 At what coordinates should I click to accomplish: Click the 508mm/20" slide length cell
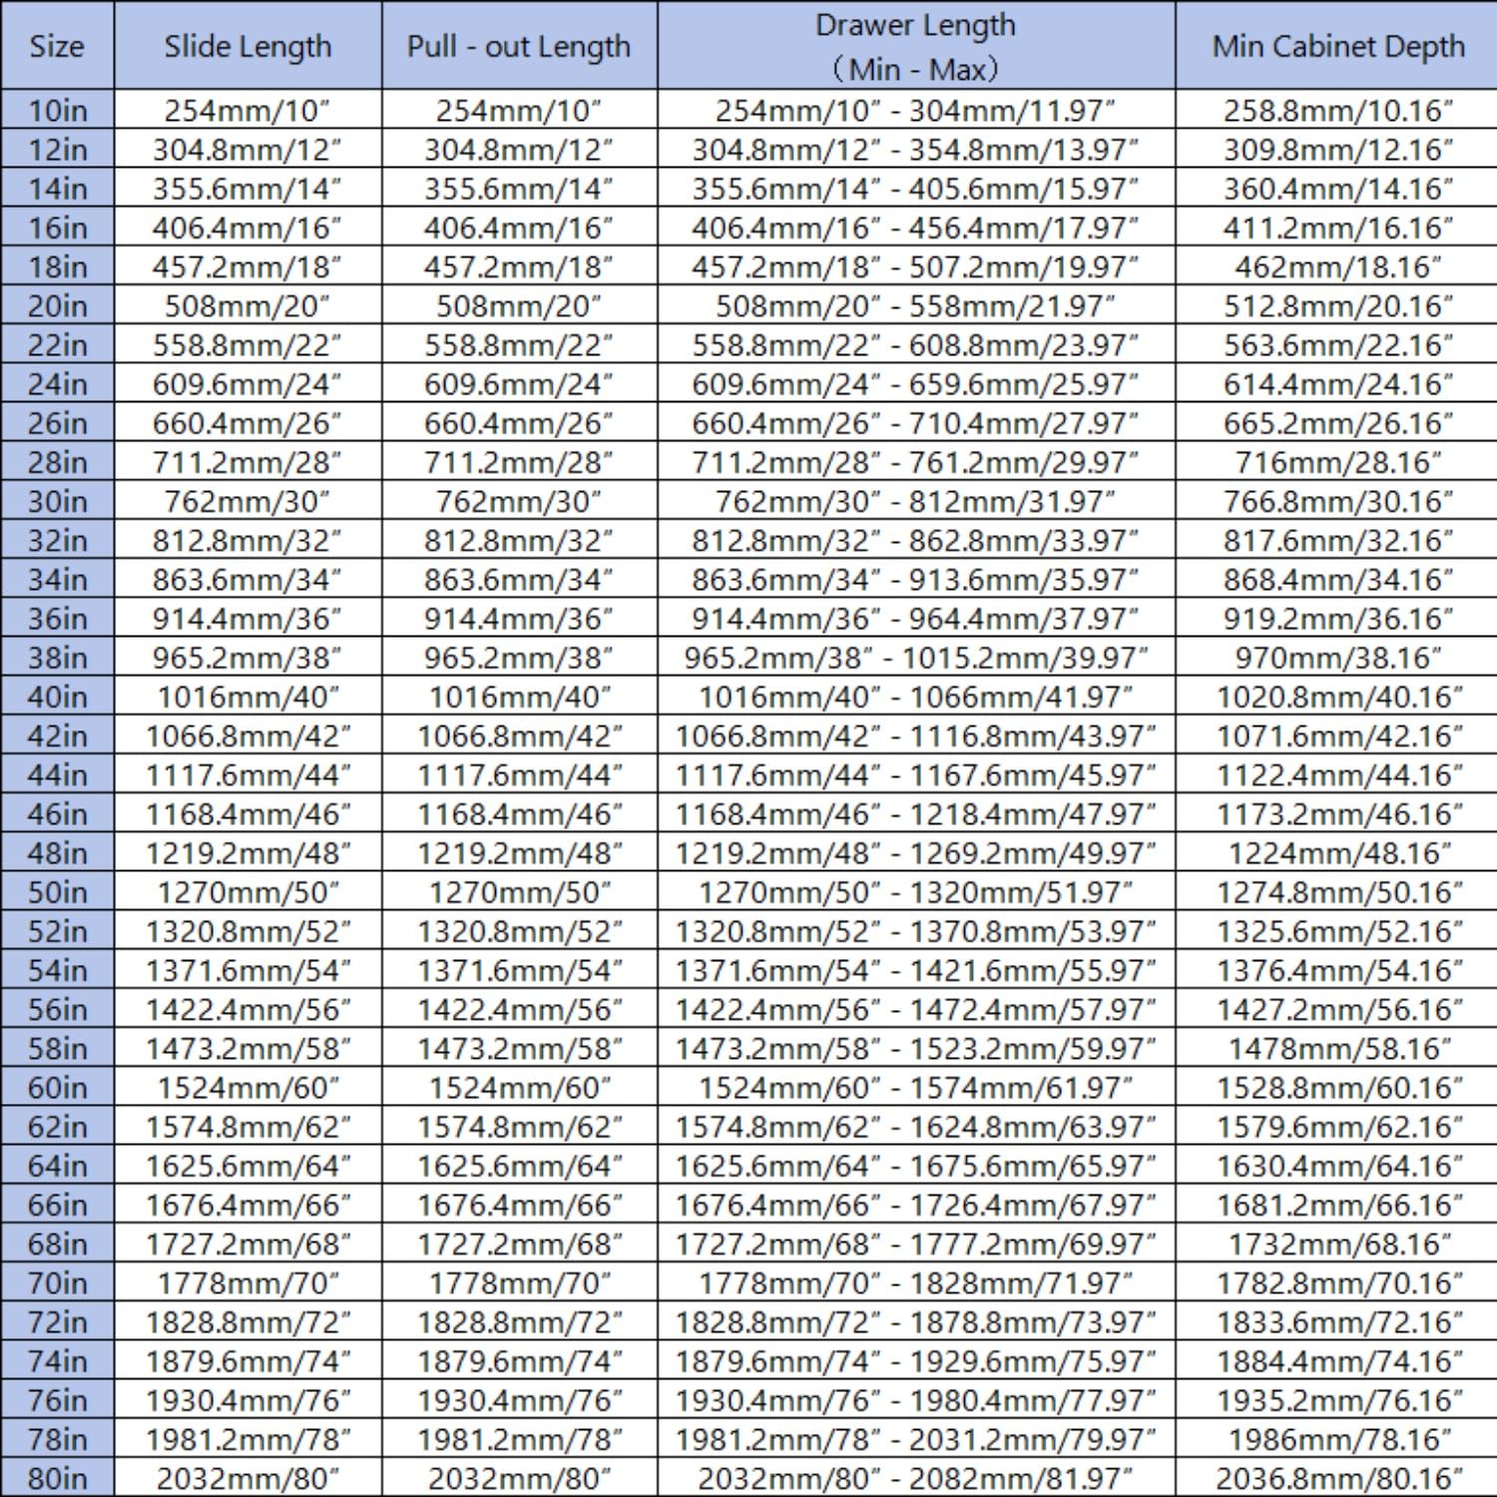coord(248,305)
